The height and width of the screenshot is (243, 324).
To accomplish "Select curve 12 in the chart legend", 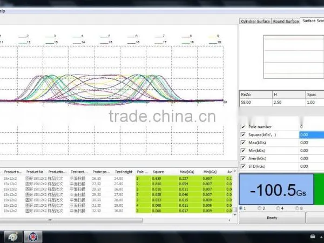I will pos(24,42).
